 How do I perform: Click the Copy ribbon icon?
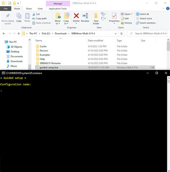point(19,16)
